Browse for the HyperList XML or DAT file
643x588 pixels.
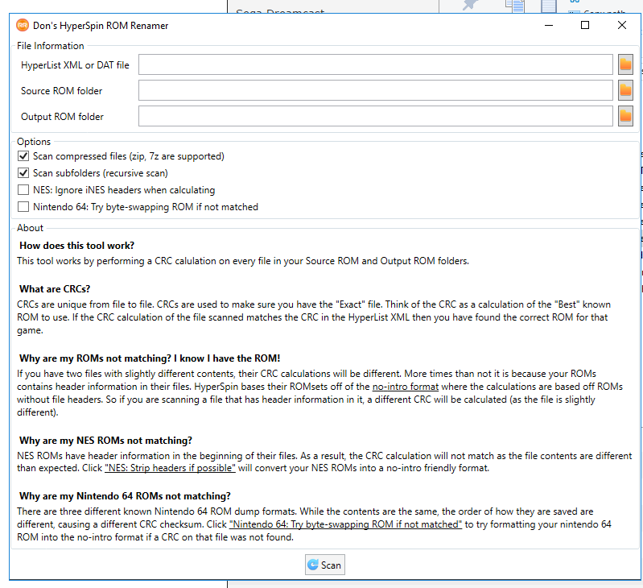pos(625,65)
